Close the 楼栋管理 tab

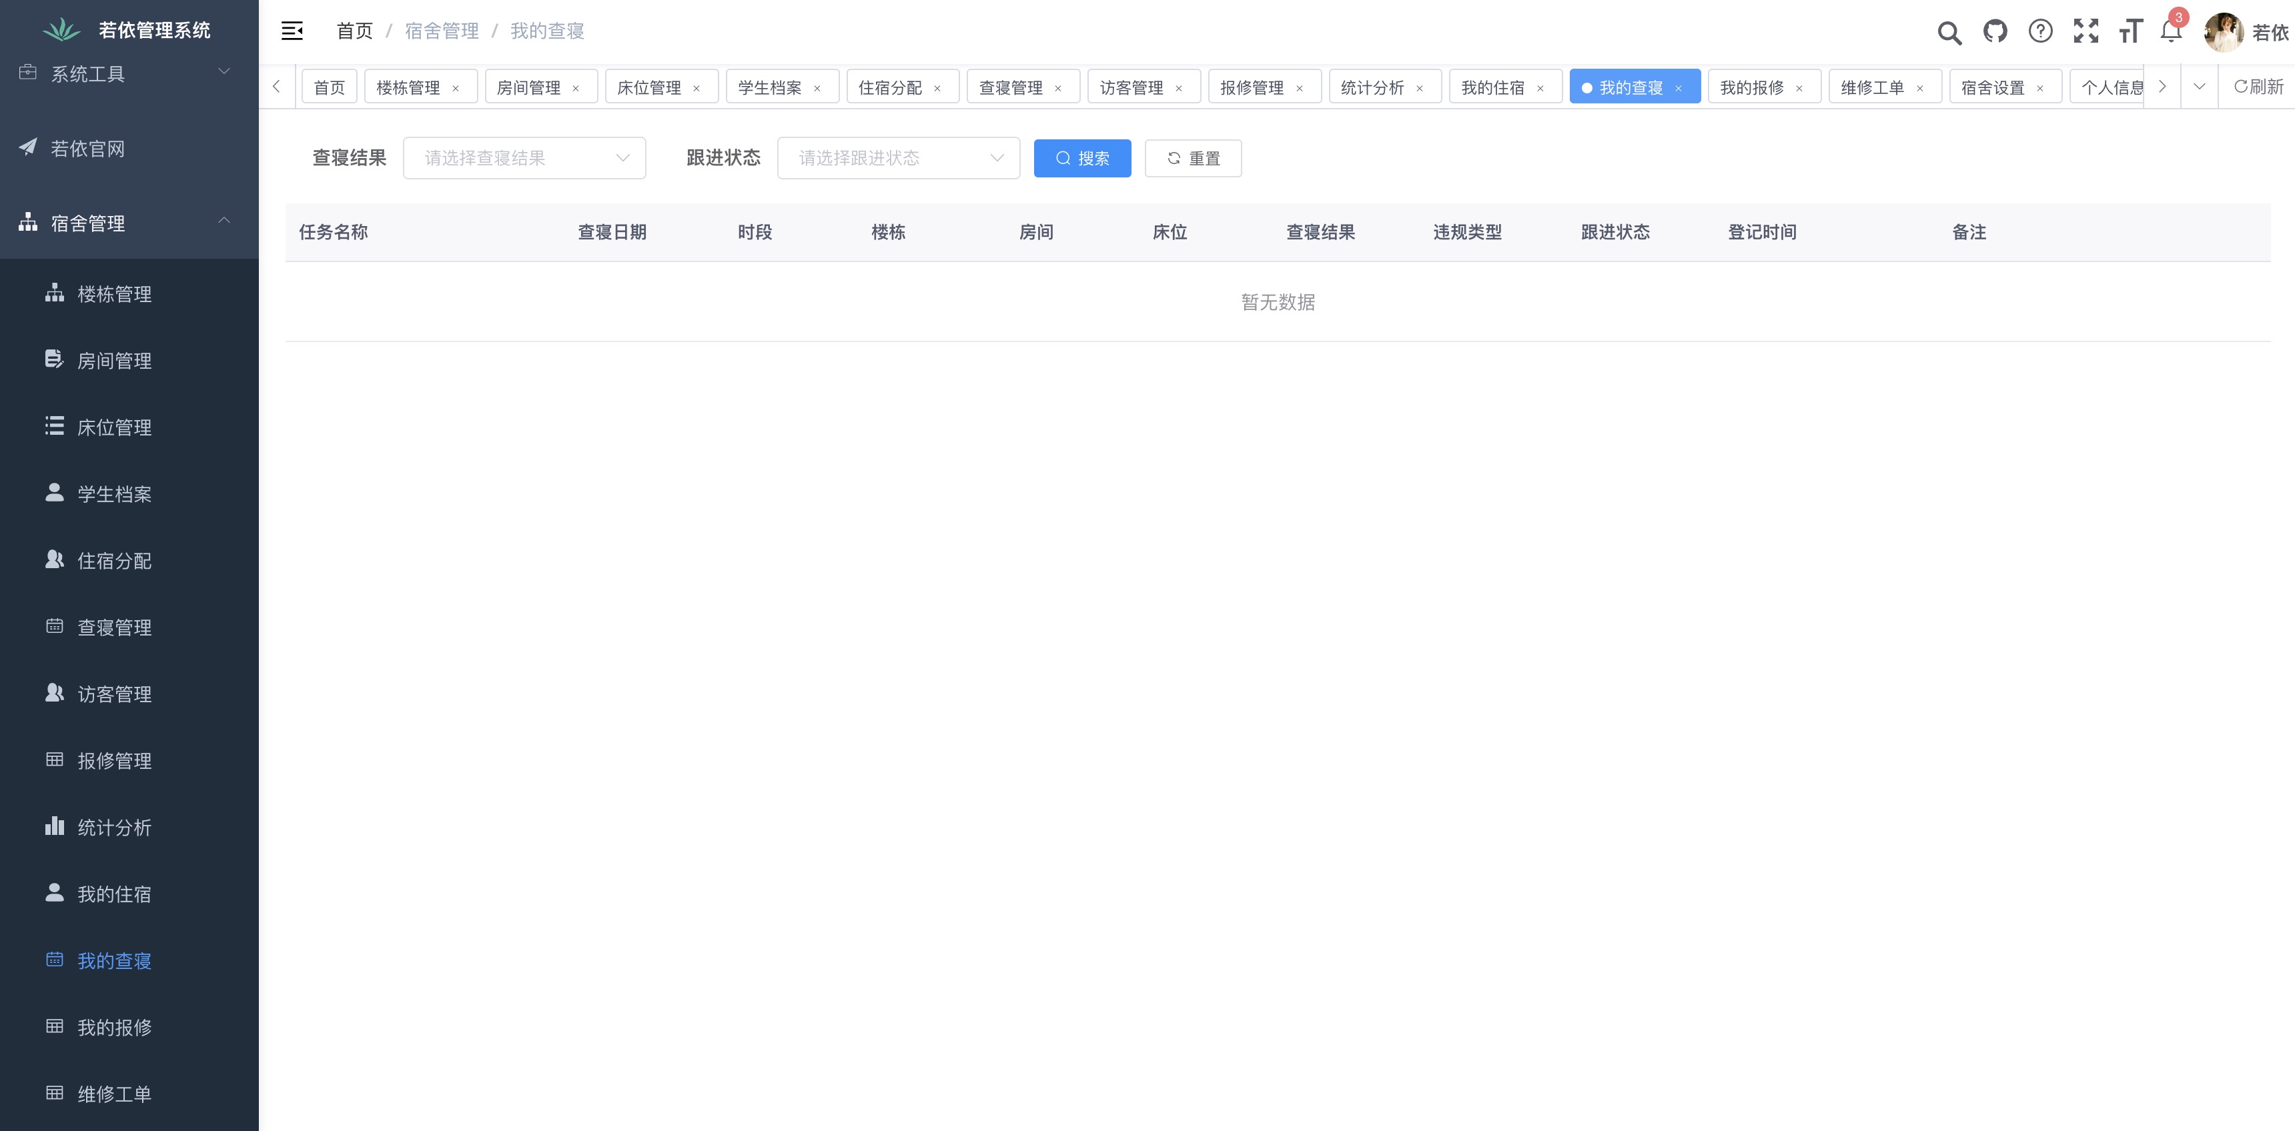coord(455,88)
